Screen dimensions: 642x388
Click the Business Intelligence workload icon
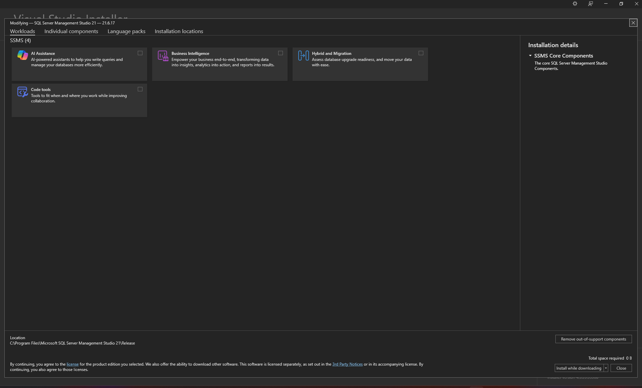pos(163,56)
